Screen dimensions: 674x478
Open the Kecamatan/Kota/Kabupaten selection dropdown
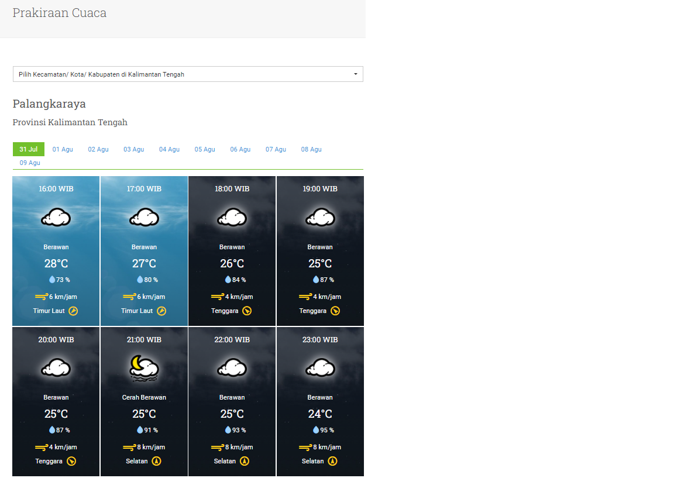click(188, 74)
